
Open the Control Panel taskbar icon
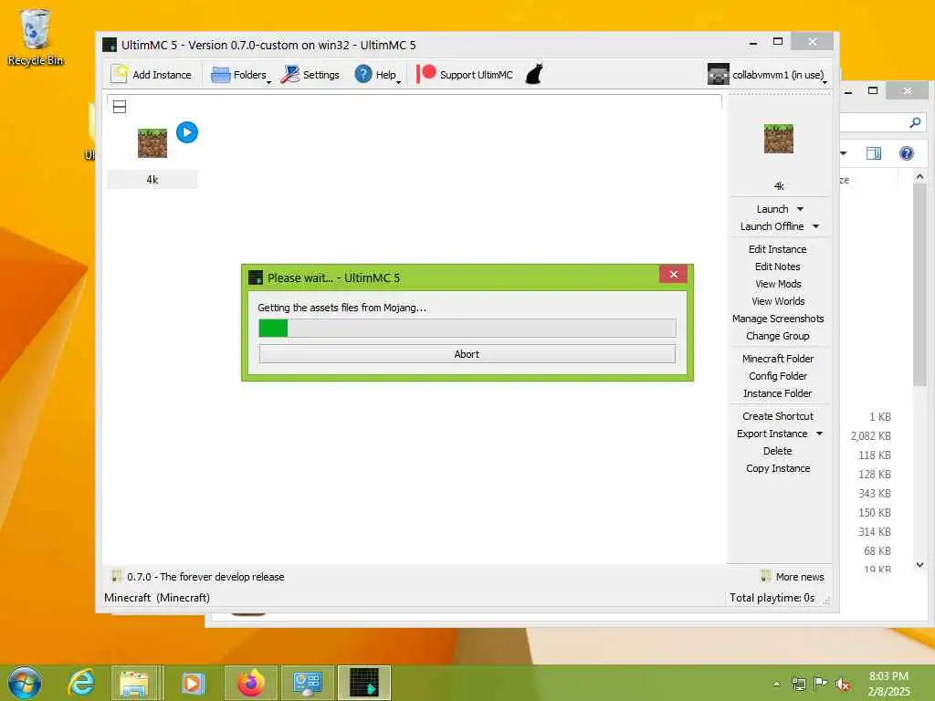[x=307, y=683]
